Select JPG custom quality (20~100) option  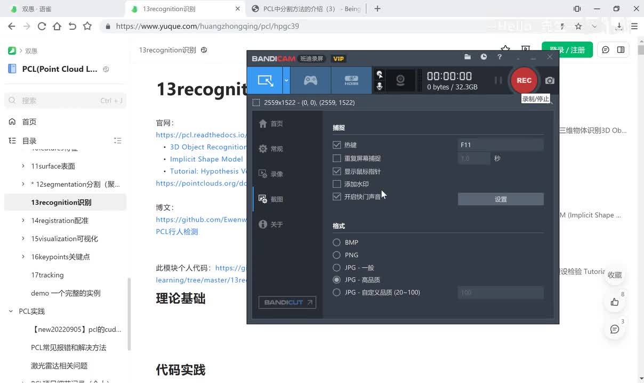336,292
